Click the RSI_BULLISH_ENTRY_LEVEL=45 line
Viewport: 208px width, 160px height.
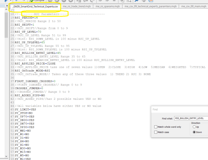click(38, 53)
